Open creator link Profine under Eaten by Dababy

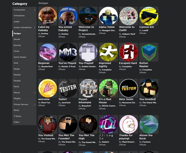pos(45,34)
